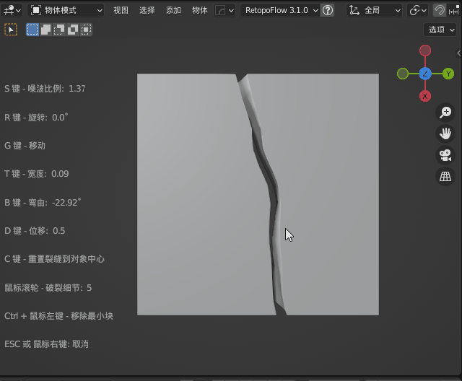Open the pivot point dropdown
The image size is (462, 381).
417,11
